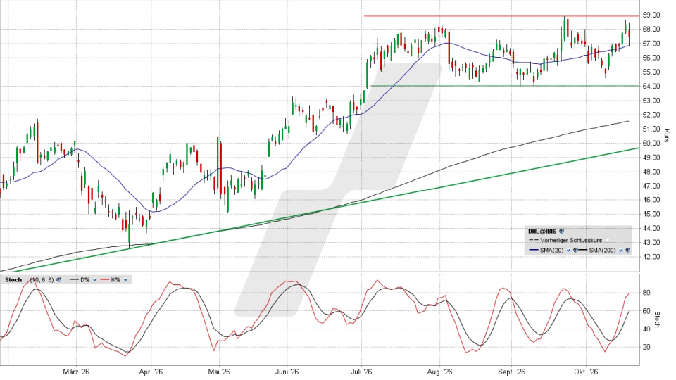676x380 pixels.
Task: Click the 42.00 price axis label
Action: point(651,257)
